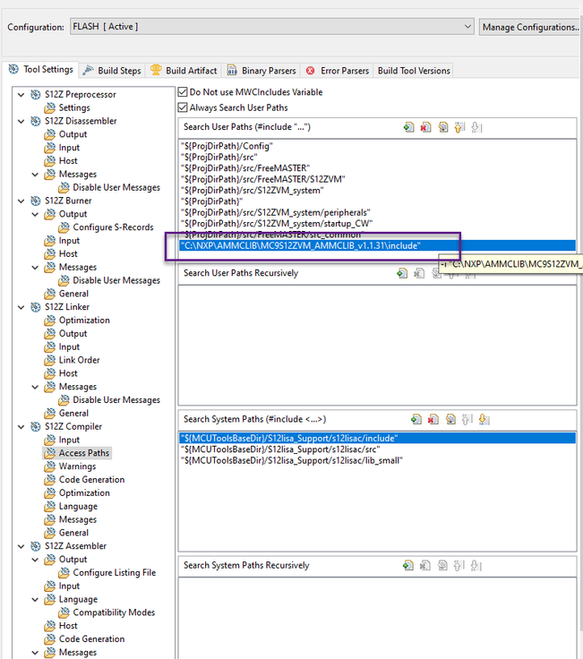Image resolution: width=583 pixels, height=659 pixels.
Task: Click Add icon in Search User Paths
Action: coord(408,127)
